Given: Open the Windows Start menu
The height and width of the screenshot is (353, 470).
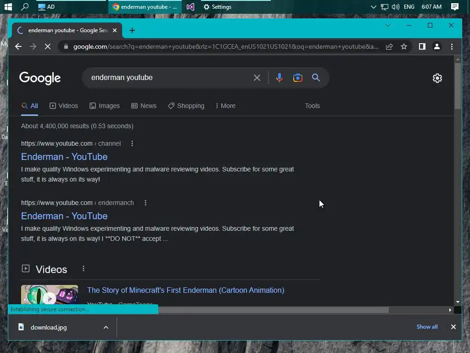Looking at the screenshot, I should 8,6.
